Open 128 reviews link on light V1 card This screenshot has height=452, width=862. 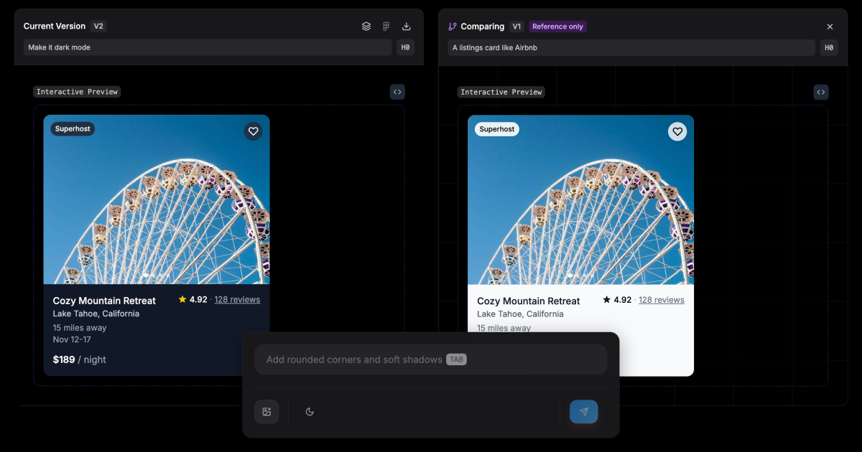coord(662,300)
